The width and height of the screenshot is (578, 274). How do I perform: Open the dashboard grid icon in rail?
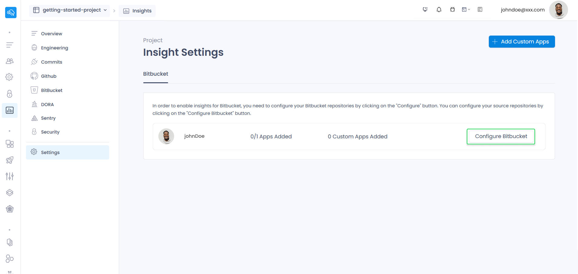(10, 144)
